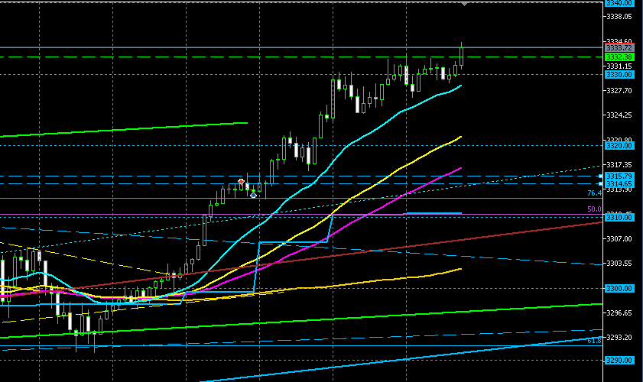Click the 3307.00 price axis tick

pyautogui.click(x=618, y=238)
